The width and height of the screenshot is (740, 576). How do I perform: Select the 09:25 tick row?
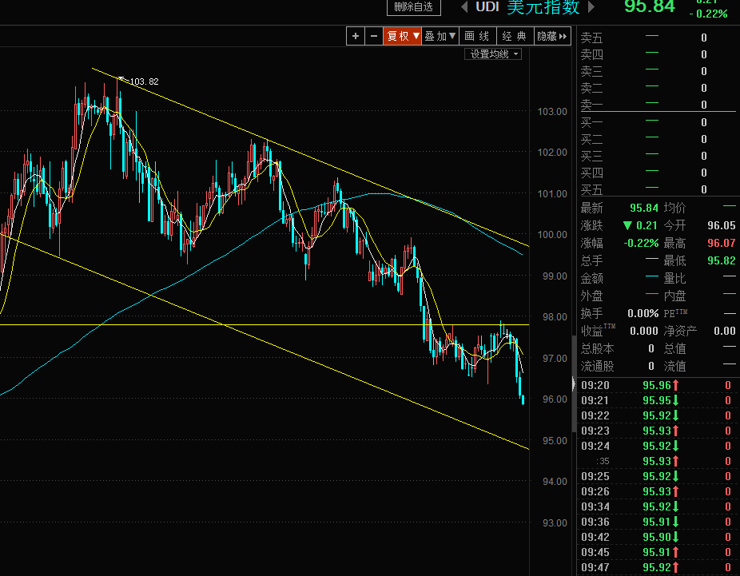[656, 476]
